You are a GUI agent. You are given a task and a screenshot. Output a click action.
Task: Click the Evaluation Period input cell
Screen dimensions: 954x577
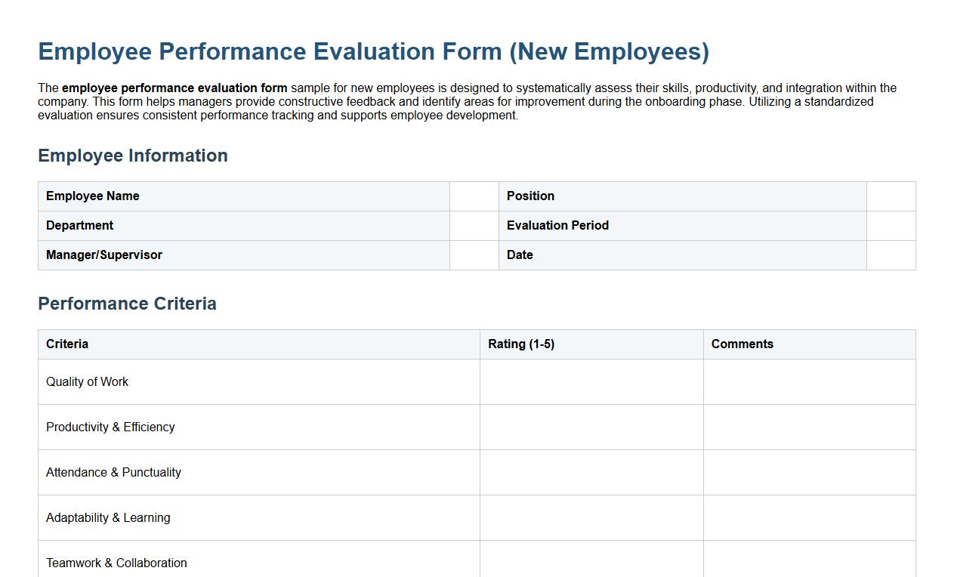(891, 225)
